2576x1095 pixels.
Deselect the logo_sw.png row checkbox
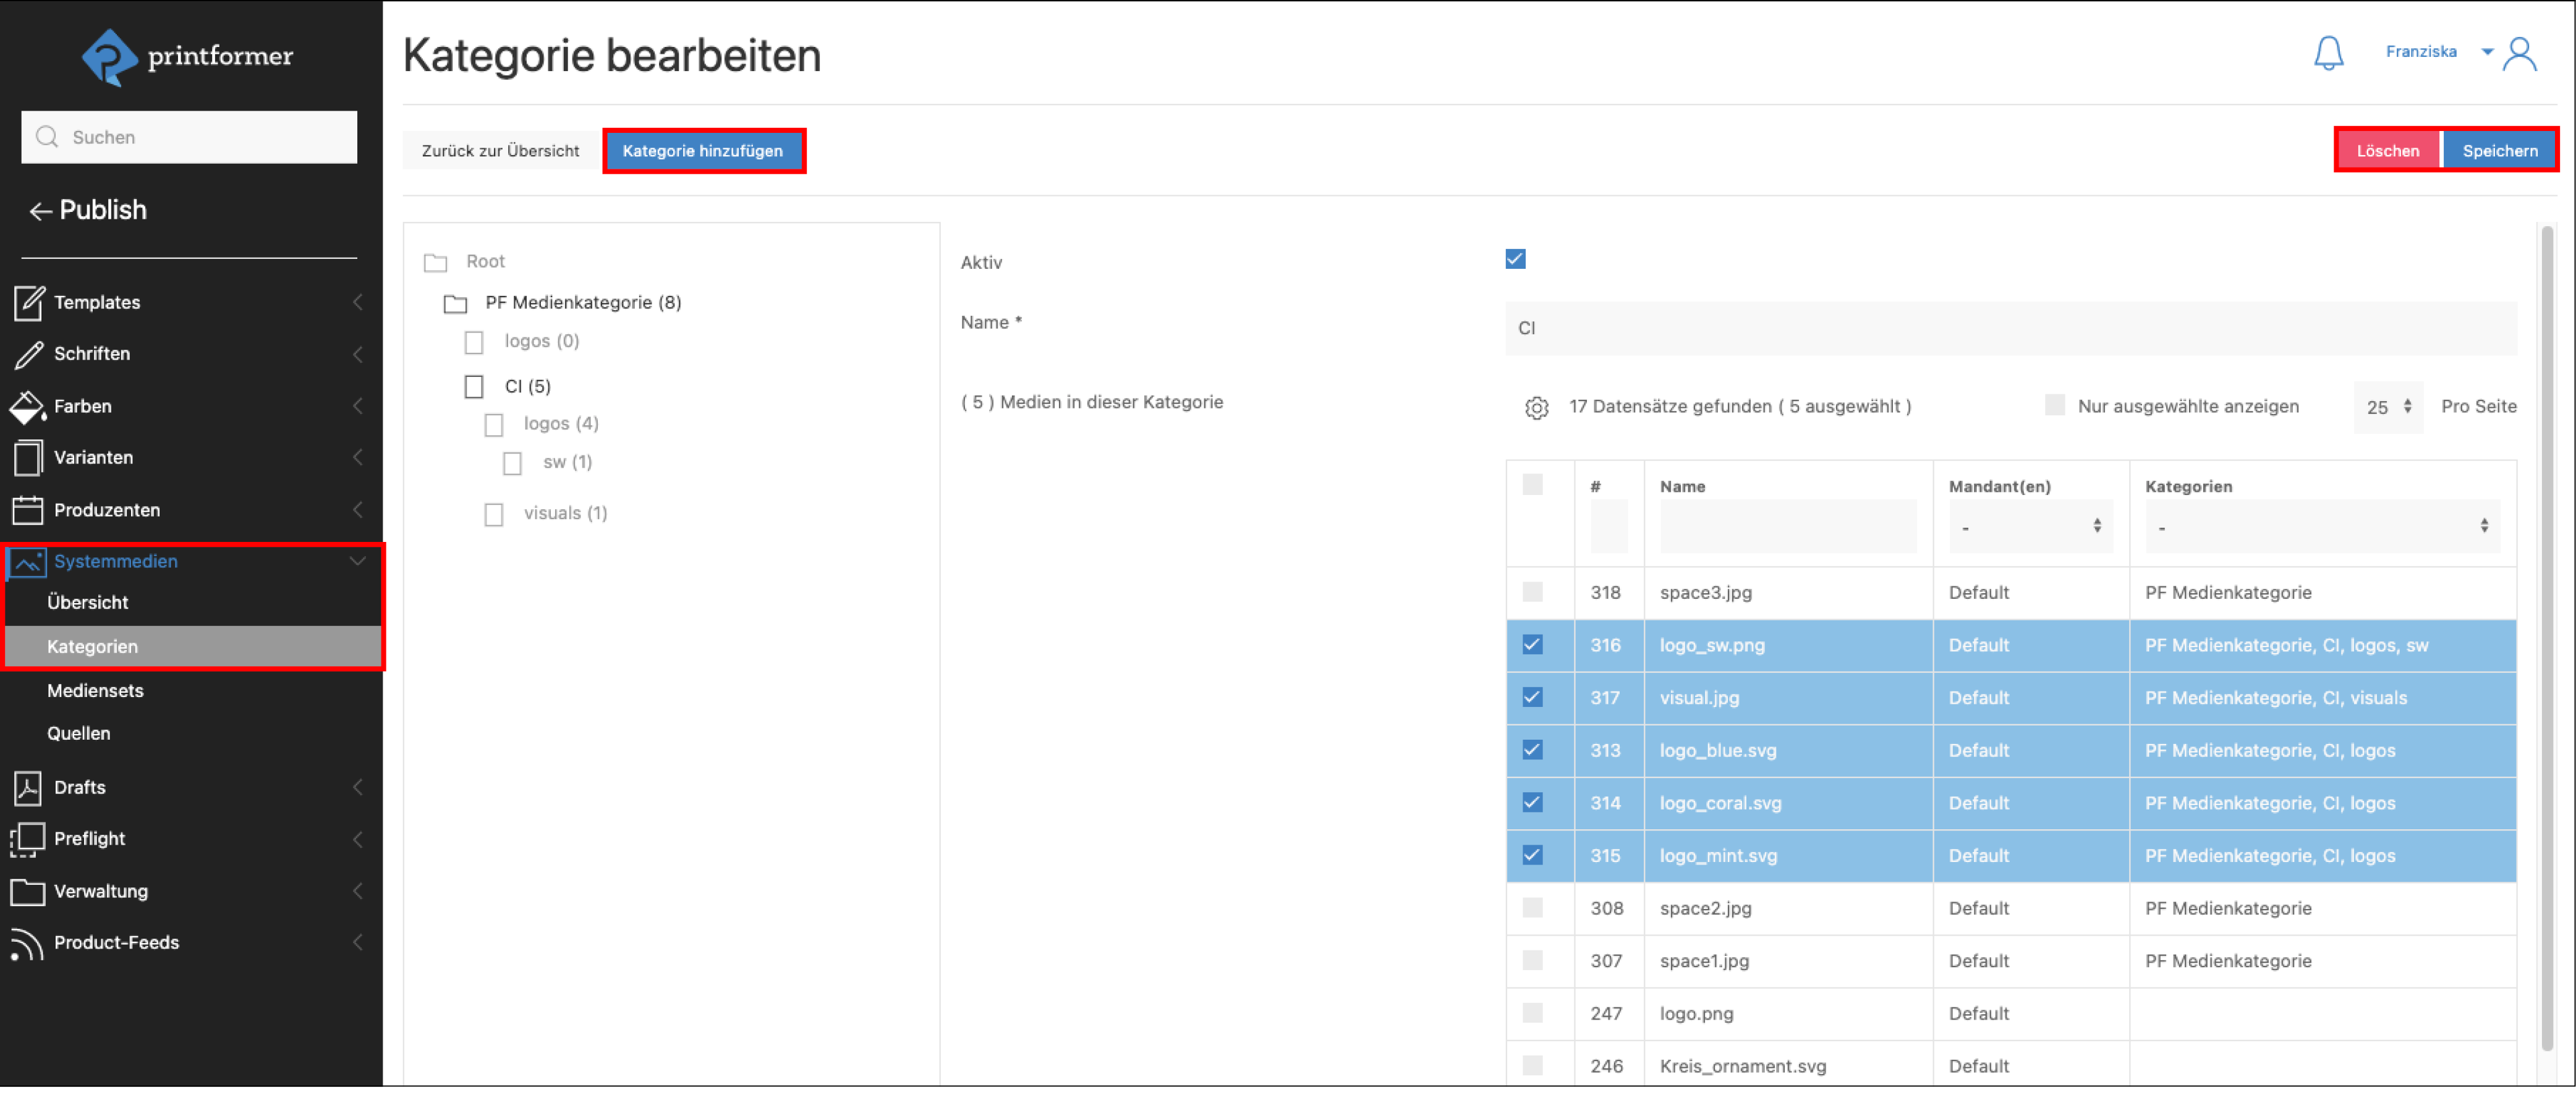tap(1532, 645)
